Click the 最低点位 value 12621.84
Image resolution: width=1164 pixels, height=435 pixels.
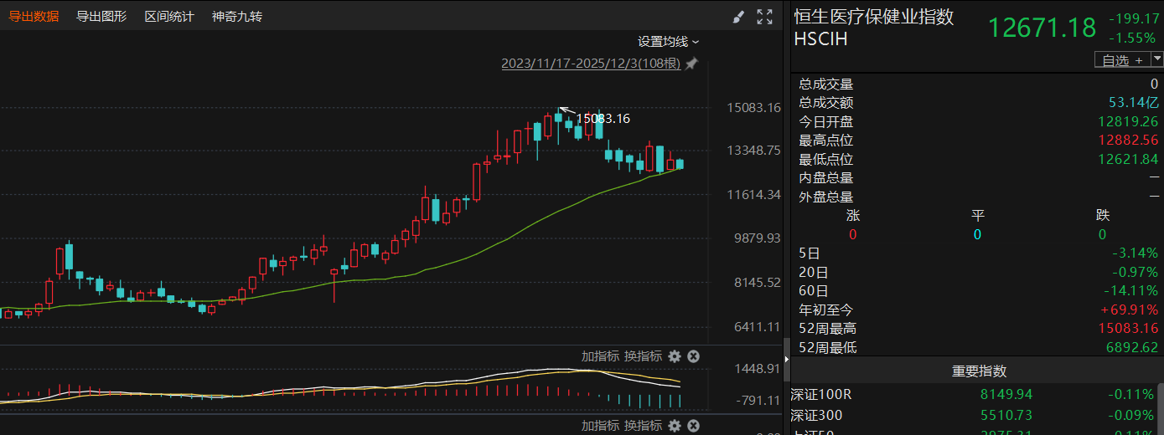[1128, 159]
